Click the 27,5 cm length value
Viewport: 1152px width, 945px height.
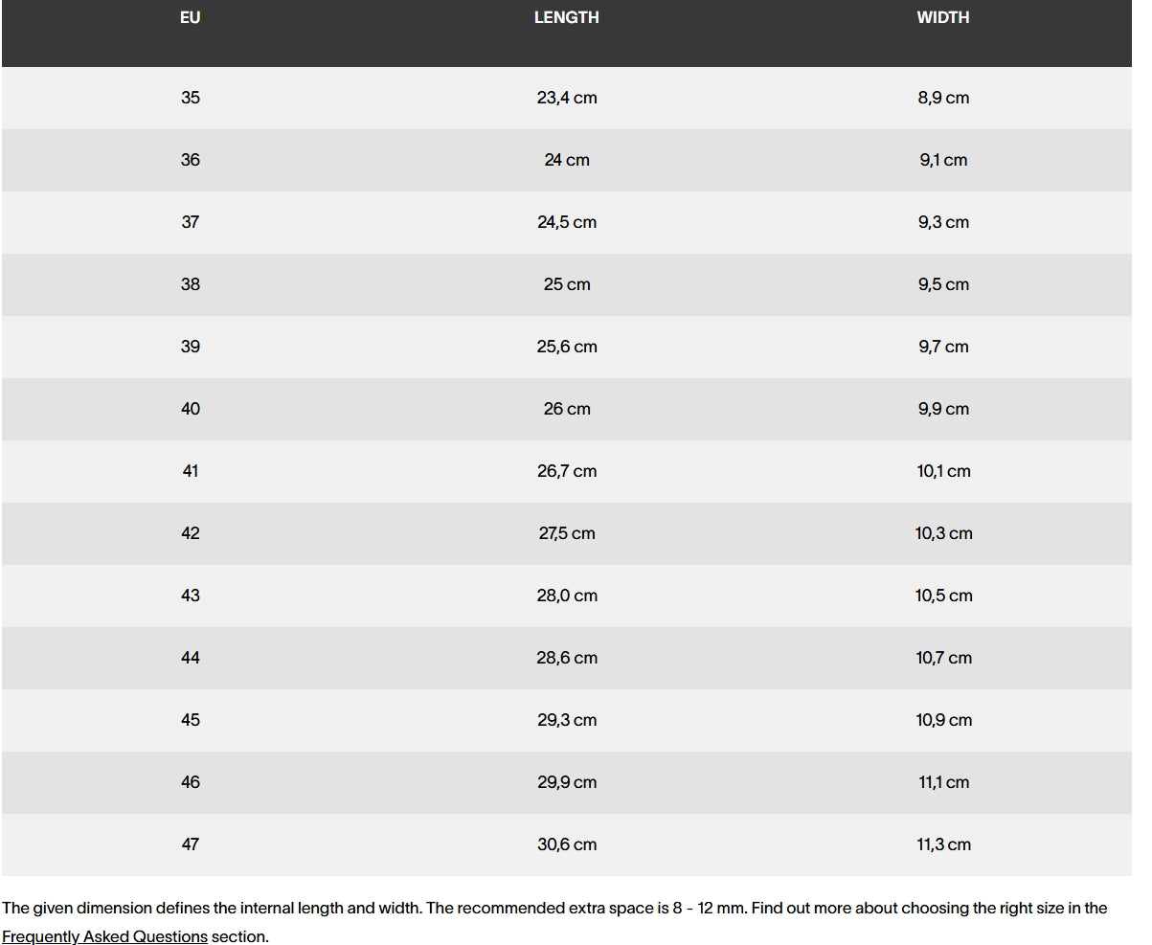(567, 533)
